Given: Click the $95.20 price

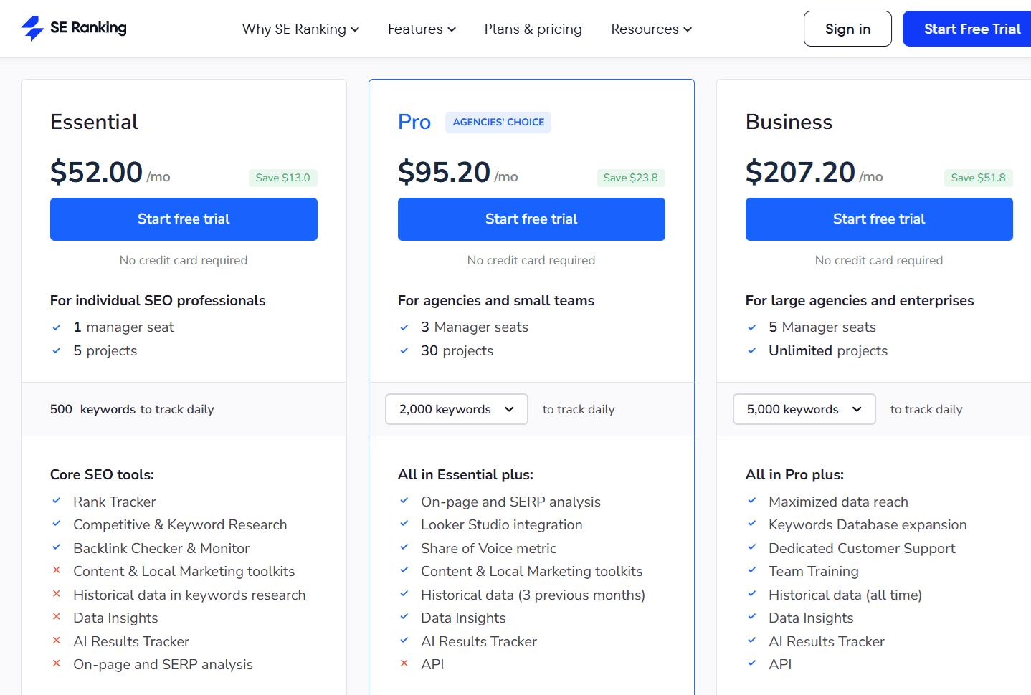Looking at the screenshot, I should coord(444,172).
